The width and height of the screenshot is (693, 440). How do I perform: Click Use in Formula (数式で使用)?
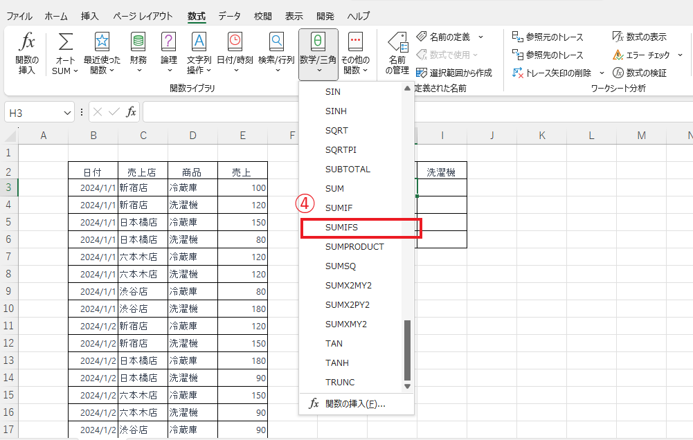(444, 55)
